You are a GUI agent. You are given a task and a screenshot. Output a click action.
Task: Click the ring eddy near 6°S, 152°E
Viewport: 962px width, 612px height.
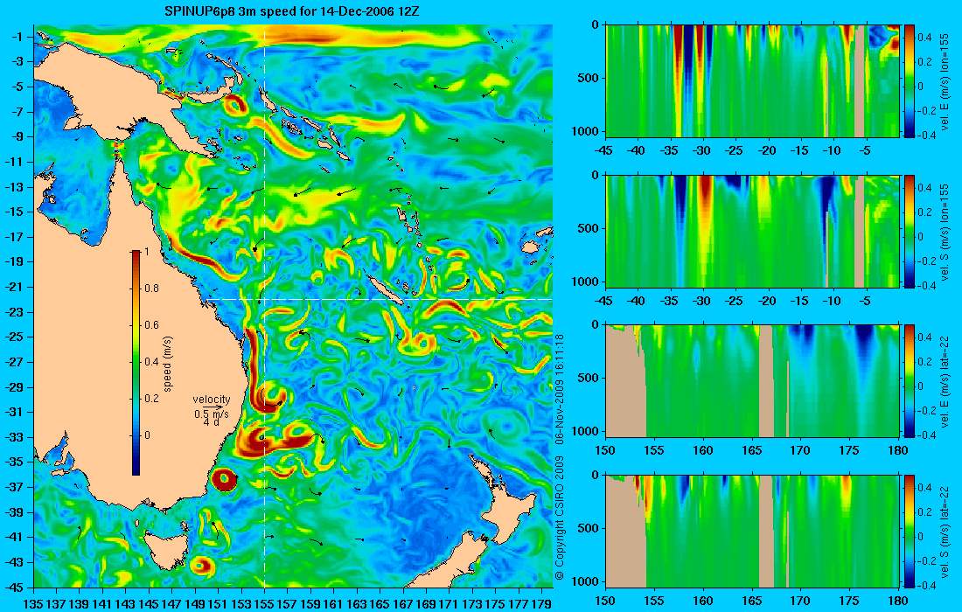(x=234, y=106)
